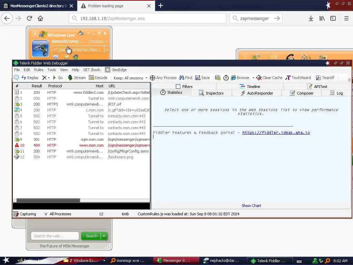
Task: Go to the browser Home page
Action: coord(40,18)
